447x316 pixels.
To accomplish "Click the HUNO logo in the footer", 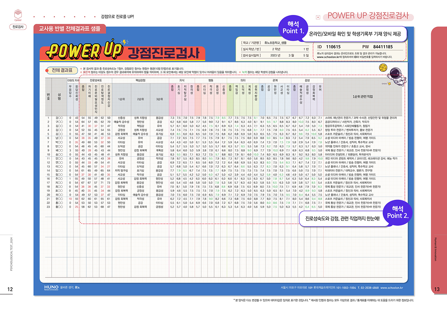I will pos(51,288).
